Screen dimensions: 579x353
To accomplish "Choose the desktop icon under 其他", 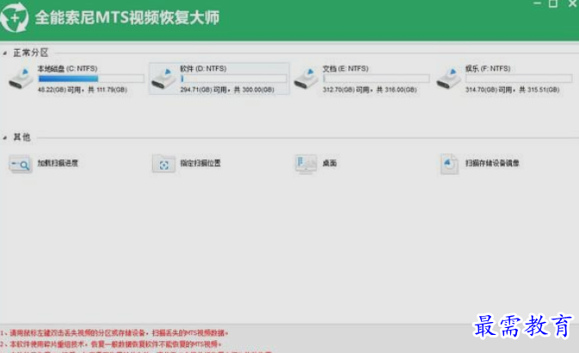I will 305,164.
